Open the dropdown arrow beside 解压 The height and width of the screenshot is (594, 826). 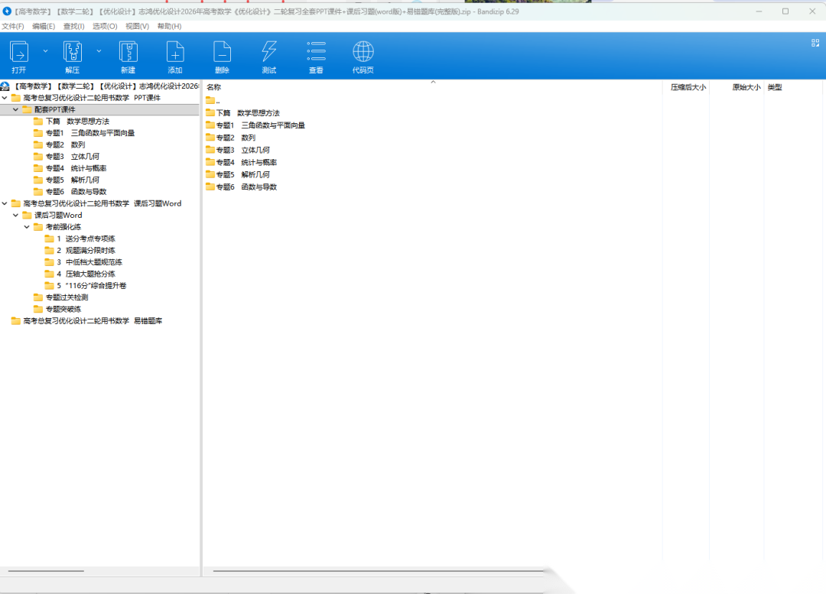coord(99,51)
